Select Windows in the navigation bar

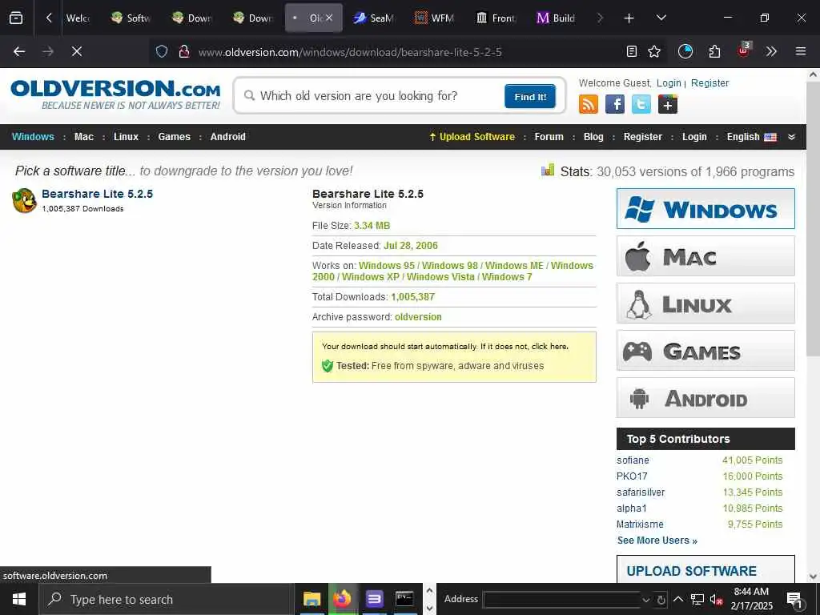click(x=33, y=137)
